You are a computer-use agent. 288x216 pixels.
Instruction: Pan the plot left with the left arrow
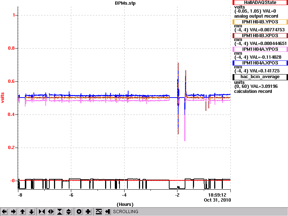point(4,212)
